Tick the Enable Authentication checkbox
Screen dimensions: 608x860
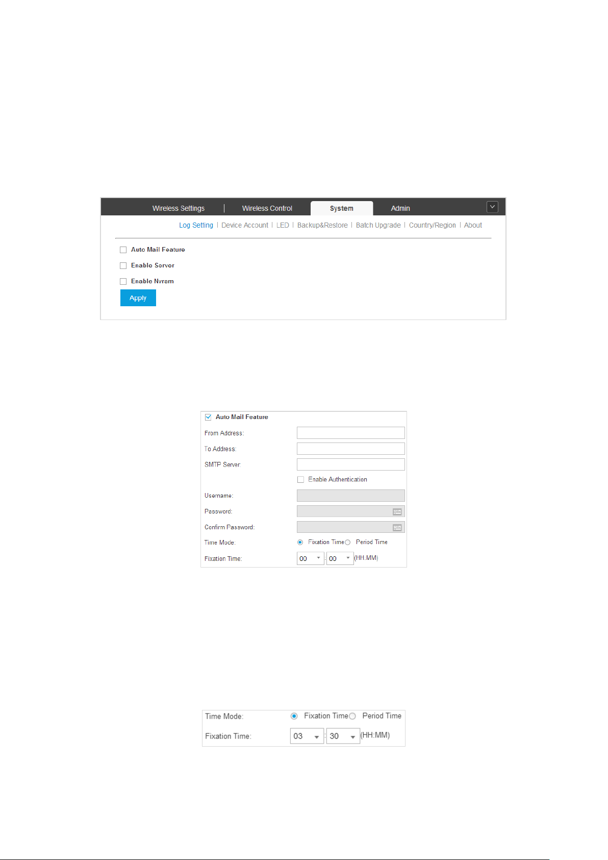[x=301, y=479]
